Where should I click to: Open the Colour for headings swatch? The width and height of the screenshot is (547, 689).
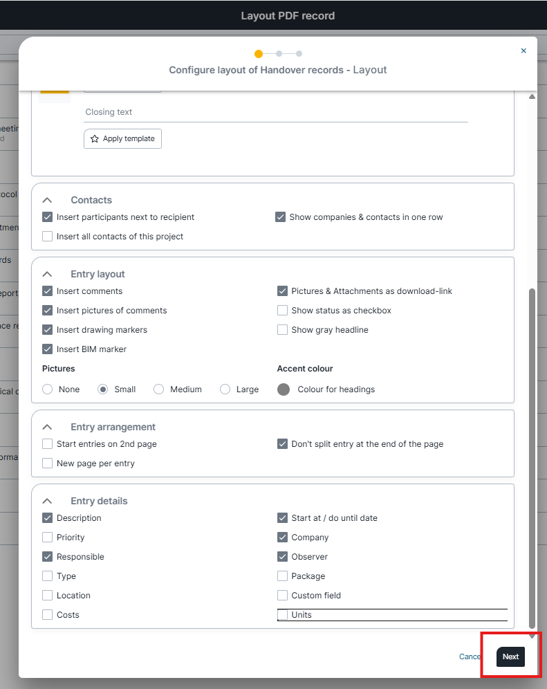pos(284,389)
